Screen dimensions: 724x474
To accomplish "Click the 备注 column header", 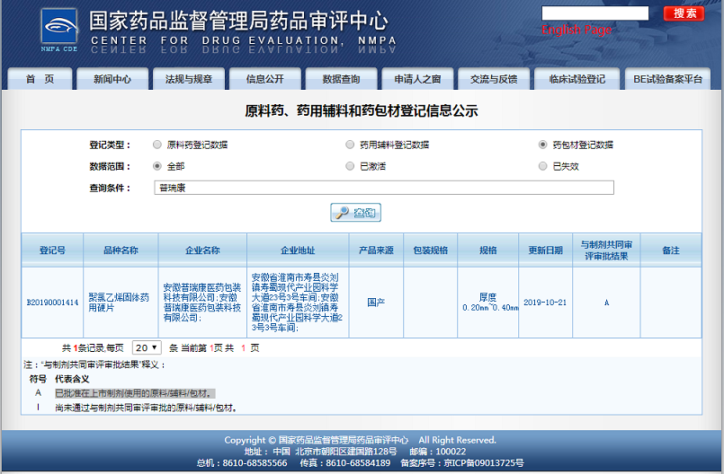I will (x=671, y=250).
